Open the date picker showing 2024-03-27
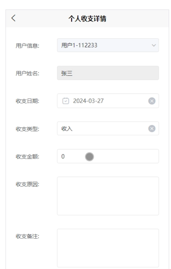Image resolution: width=171 pixels, height=269 pixels. [108, 101]
